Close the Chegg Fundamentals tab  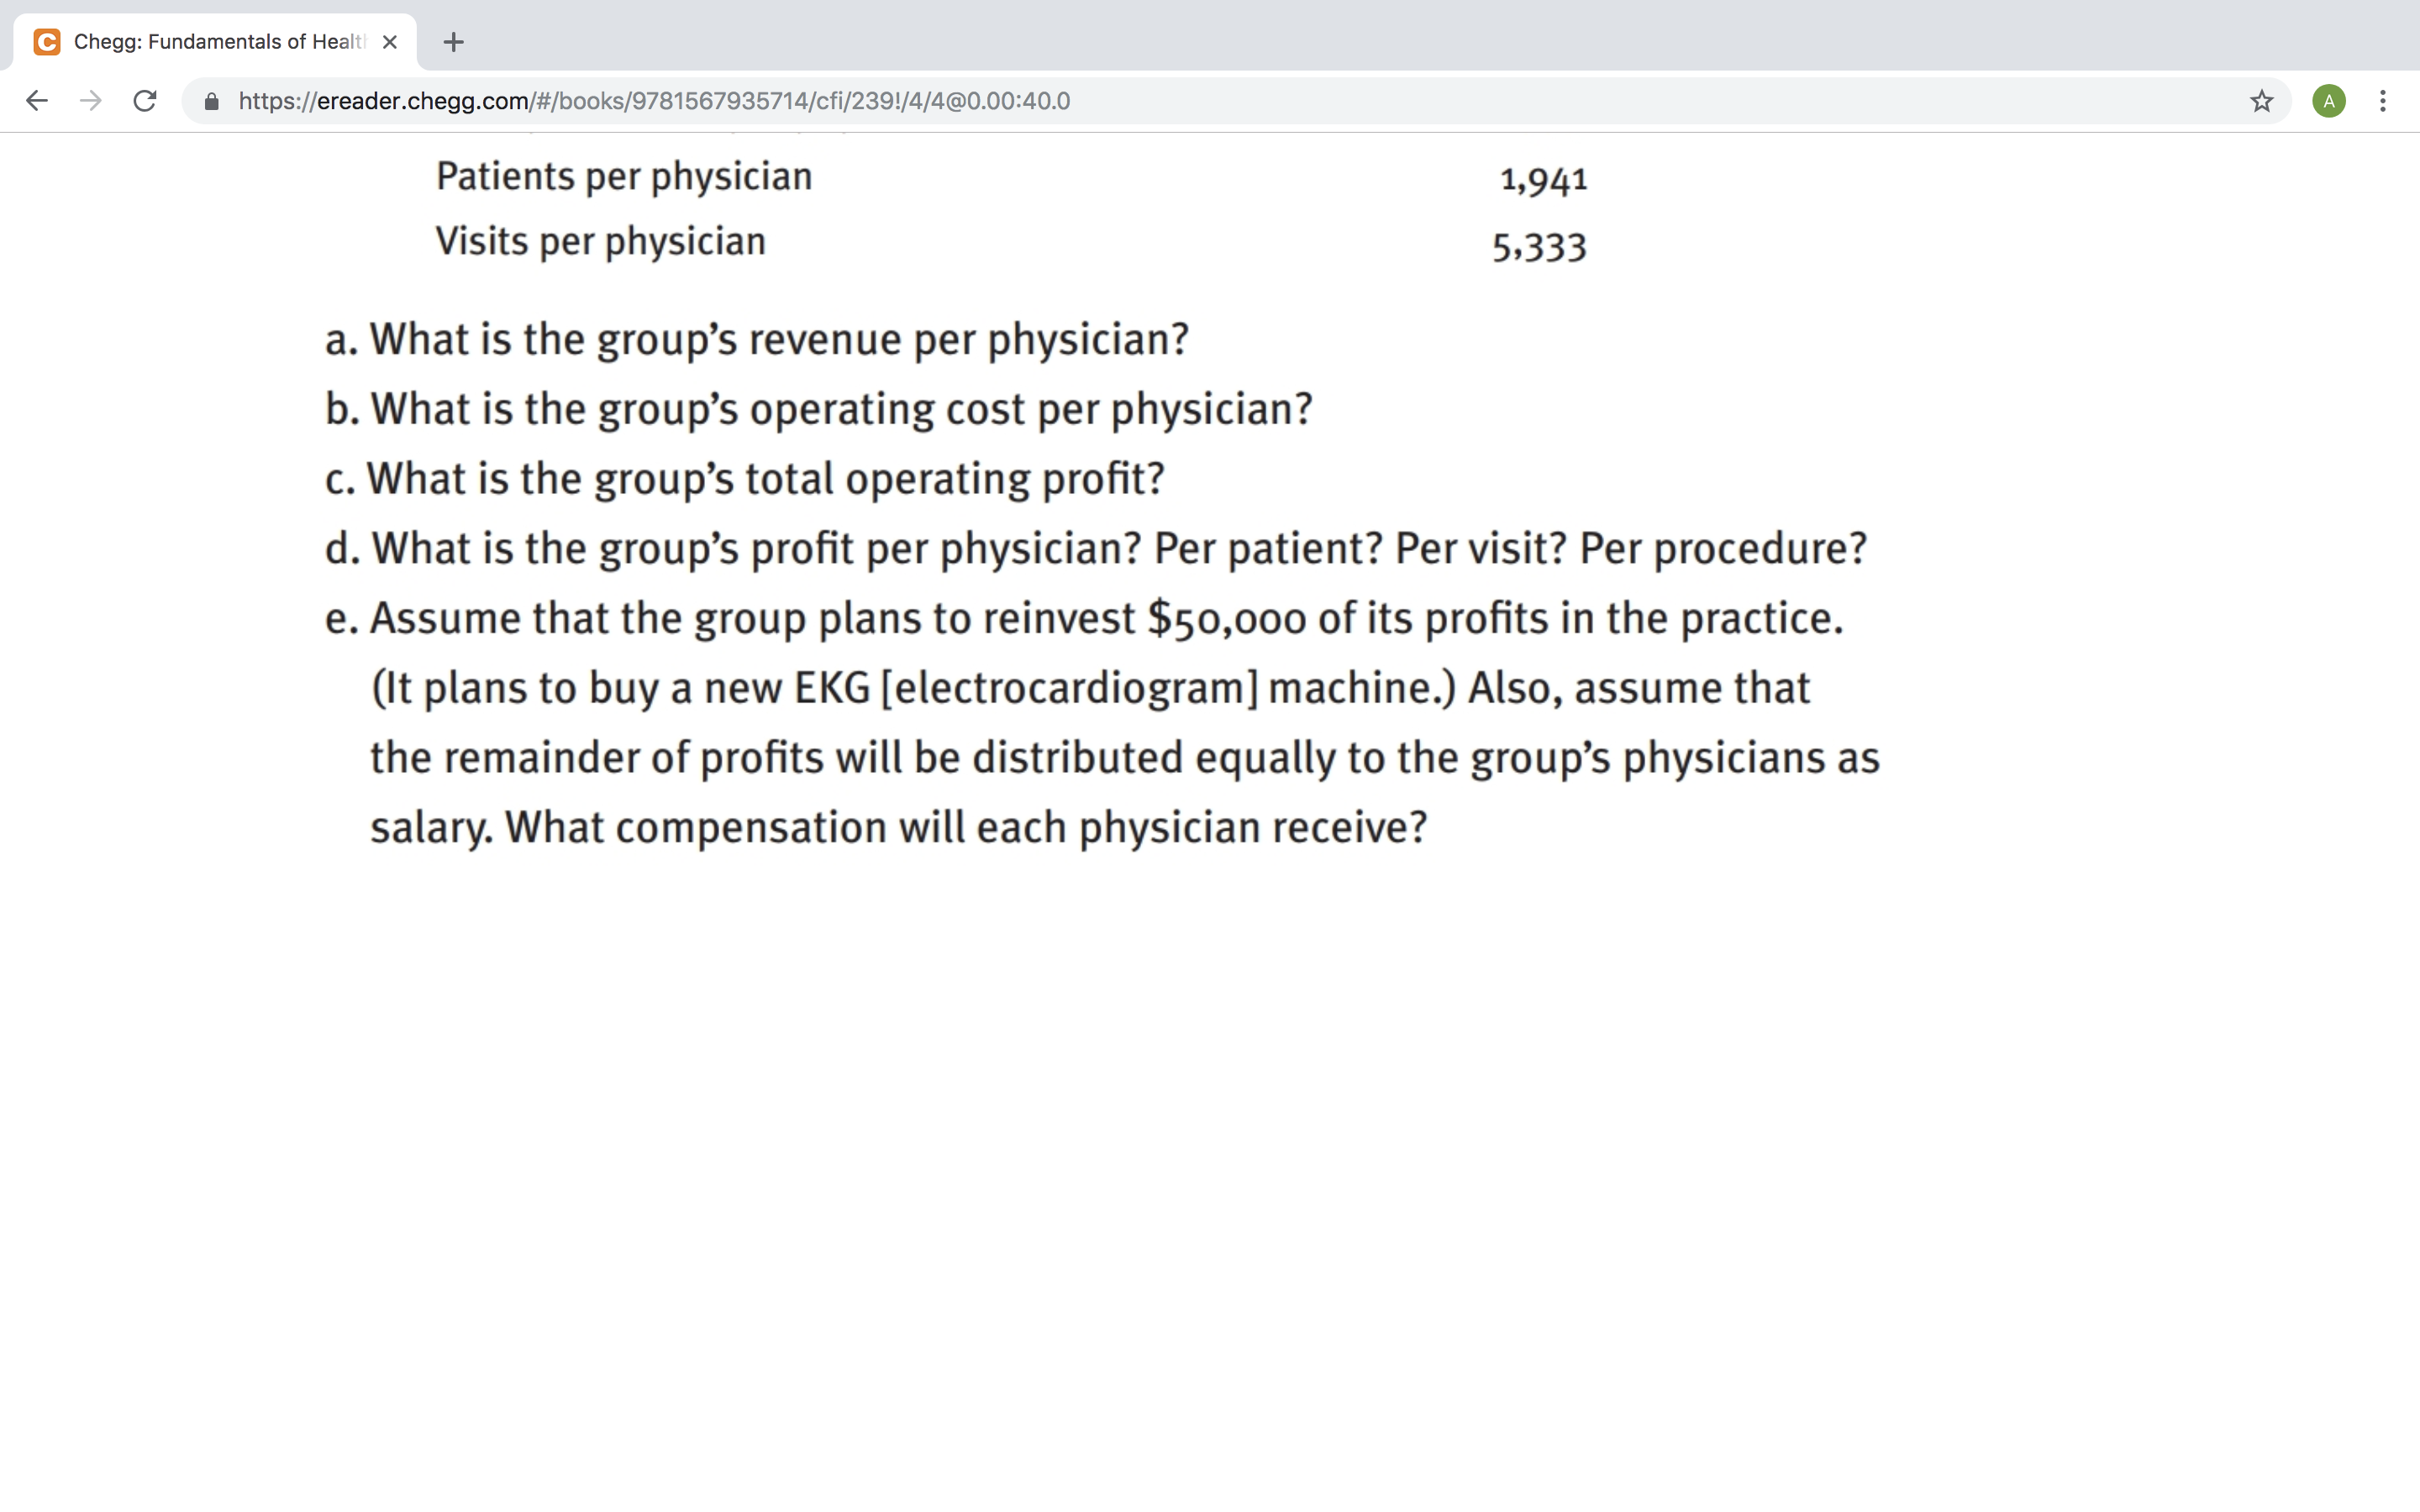coord(390,42)
